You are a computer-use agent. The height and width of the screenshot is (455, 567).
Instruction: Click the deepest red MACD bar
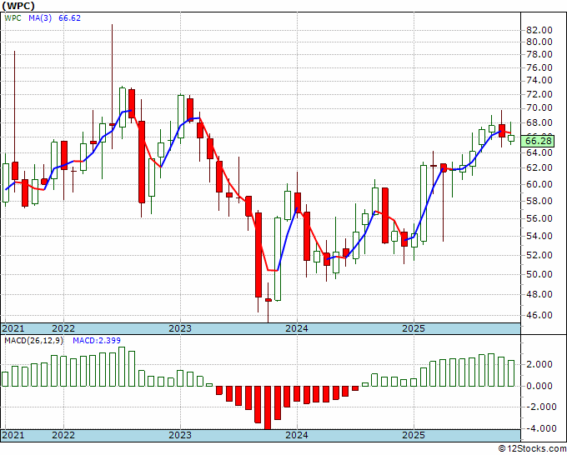point(268,407)
